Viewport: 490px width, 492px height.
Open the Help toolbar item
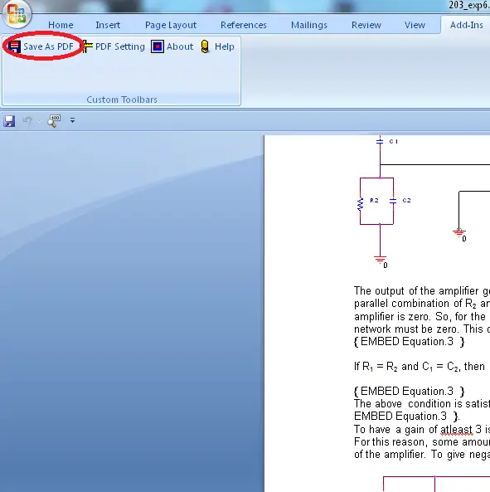click(217, 46)
